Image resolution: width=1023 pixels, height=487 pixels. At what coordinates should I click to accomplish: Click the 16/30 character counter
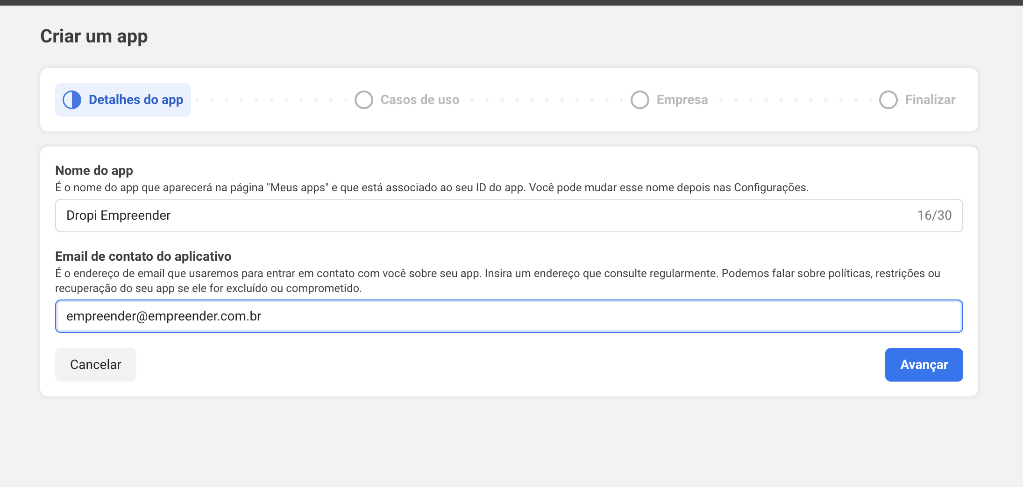(934, 216)
